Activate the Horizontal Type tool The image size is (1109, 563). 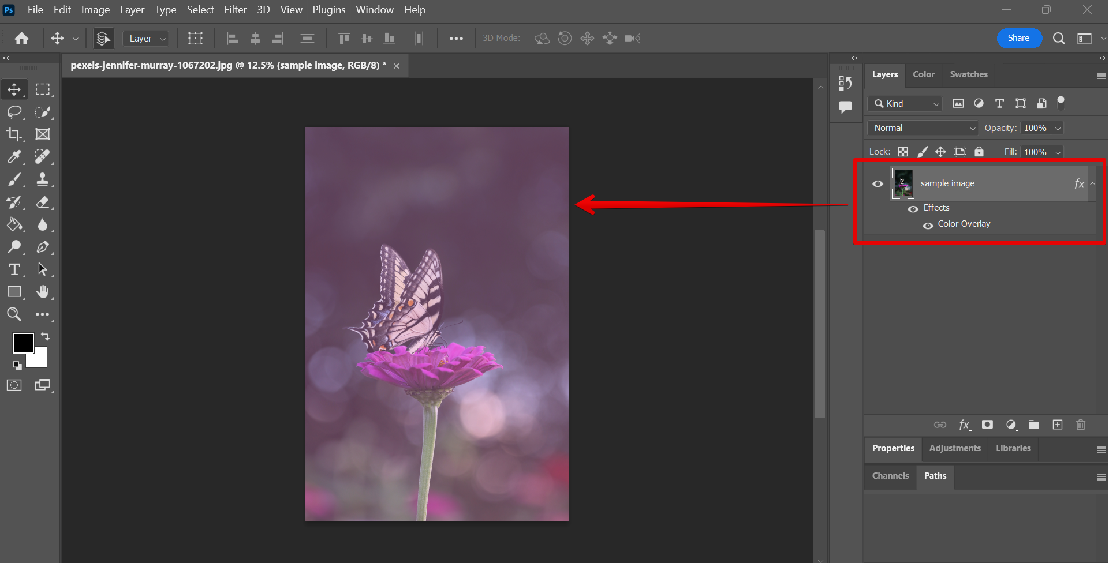coord(14,269)
